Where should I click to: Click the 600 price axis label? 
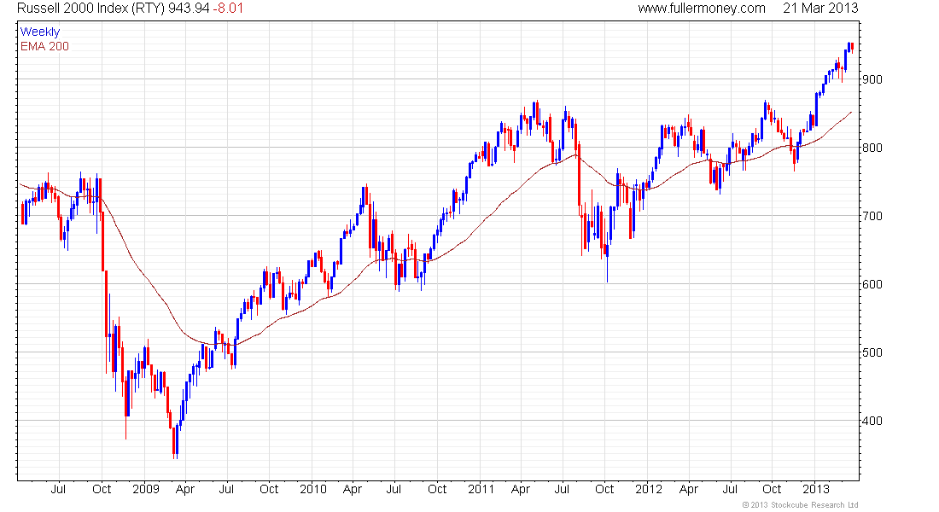872,284
